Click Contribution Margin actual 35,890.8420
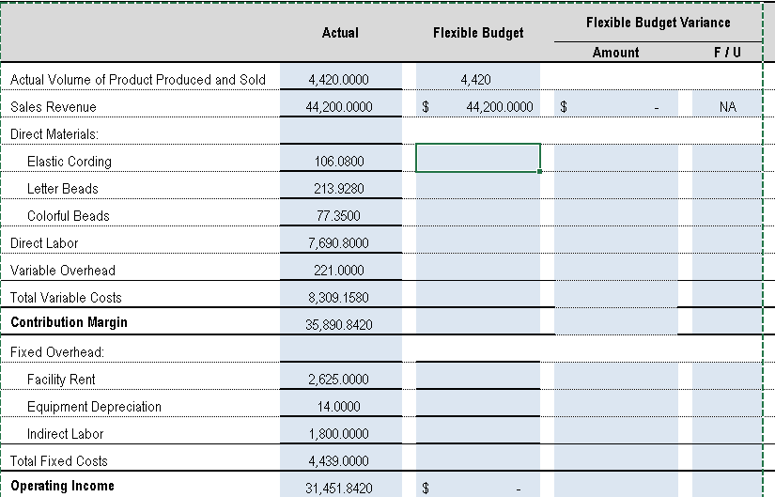775x497 pixels. point(339,324)
